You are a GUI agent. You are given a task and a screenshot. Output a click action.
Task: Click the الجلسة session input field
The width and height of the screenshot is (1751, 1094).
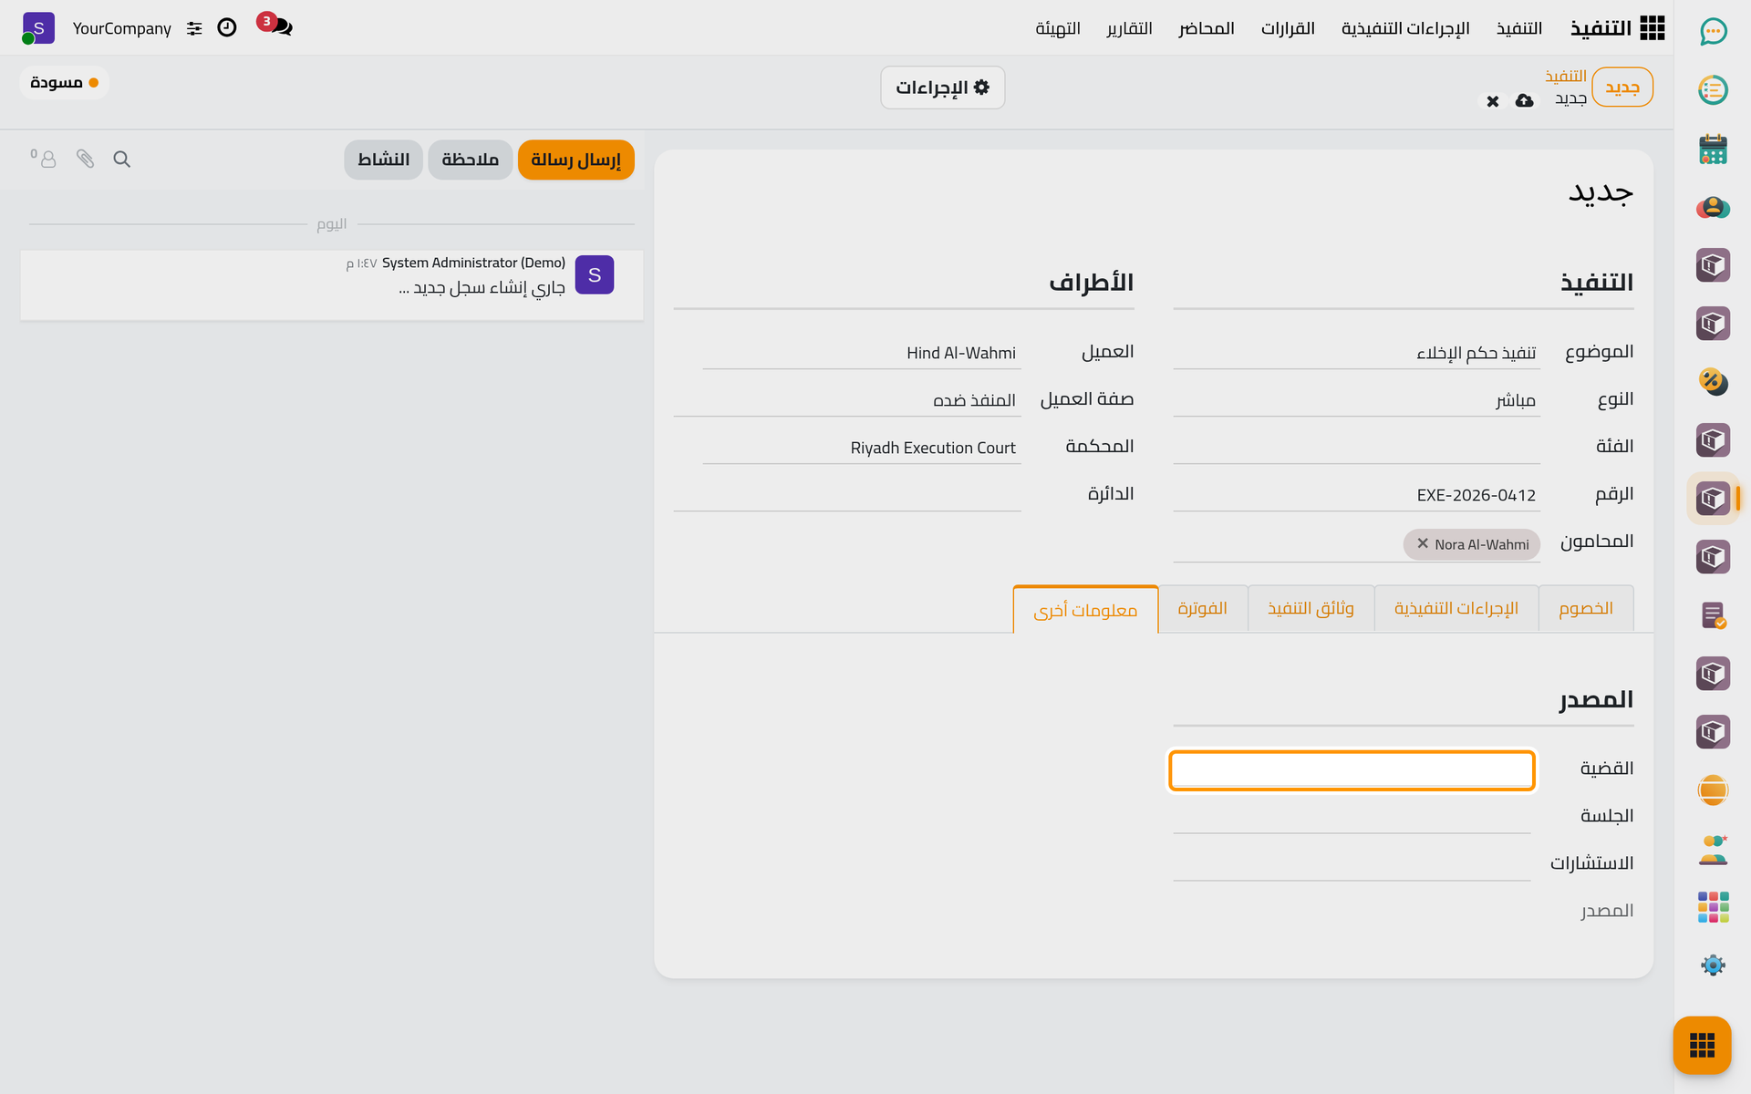tap(1352, 816)
